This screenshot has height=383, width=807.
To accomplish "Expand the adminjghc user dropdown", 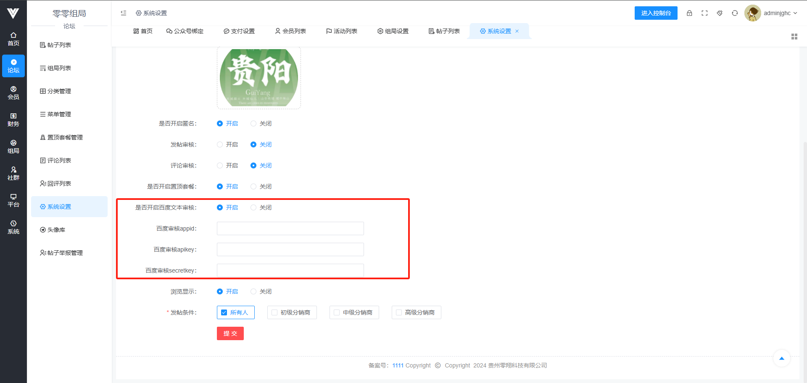I will pyautogui.click(x=780, y=13).
